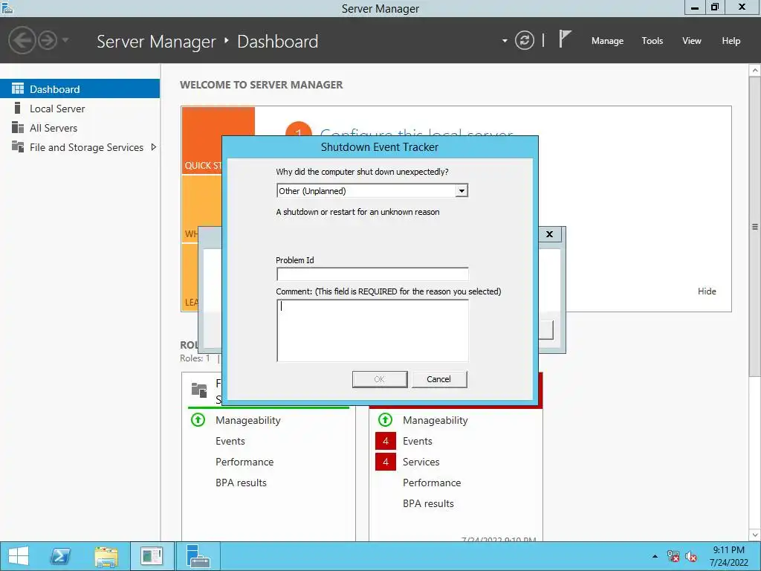Open the Windows Start button
This screenshot has width=761, height=571.
(19, 556)
